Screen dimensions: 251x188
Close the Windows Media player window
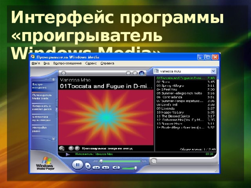point(215,57)
